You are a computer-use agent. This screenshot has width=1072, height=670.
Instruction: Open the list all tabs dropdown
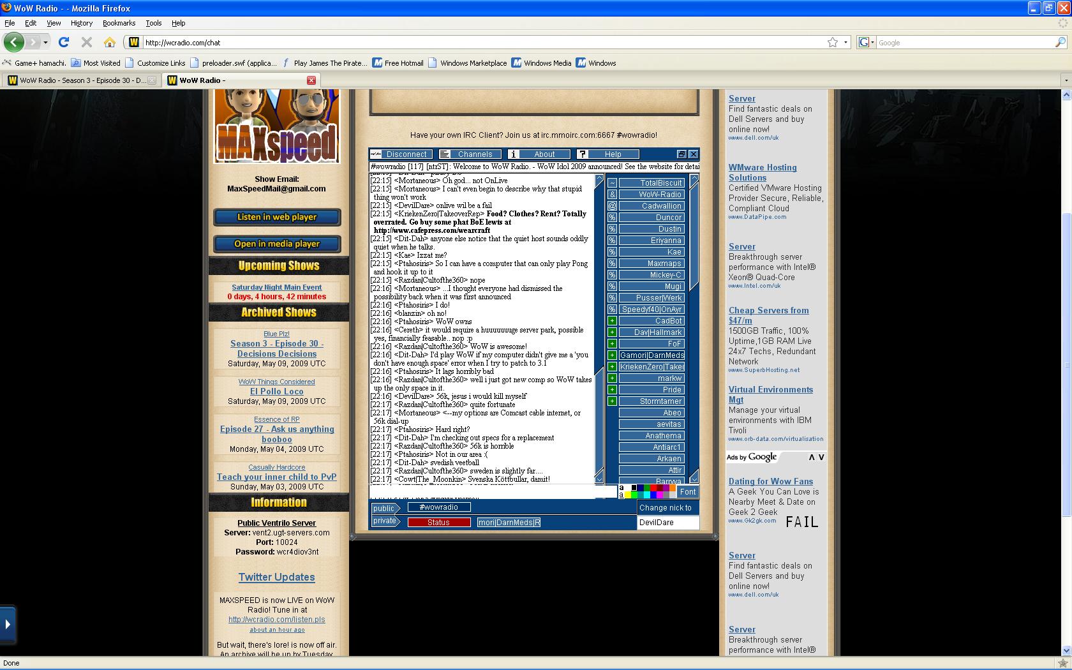[1066, 80]
